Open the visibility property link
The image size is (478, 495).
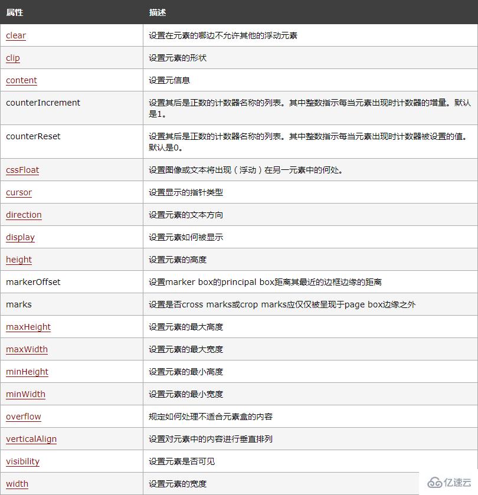point(23,461)
